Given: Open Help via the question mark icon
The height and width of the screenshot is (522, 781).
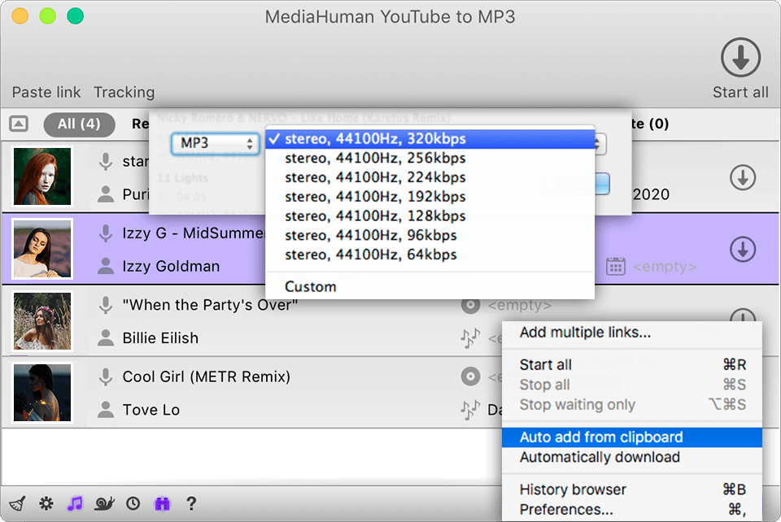Looking at the screenshot, I should pos(191,504).
